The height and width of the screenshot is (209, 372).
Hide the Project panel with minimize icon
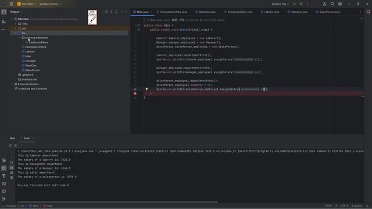click(x=126, y=12)
